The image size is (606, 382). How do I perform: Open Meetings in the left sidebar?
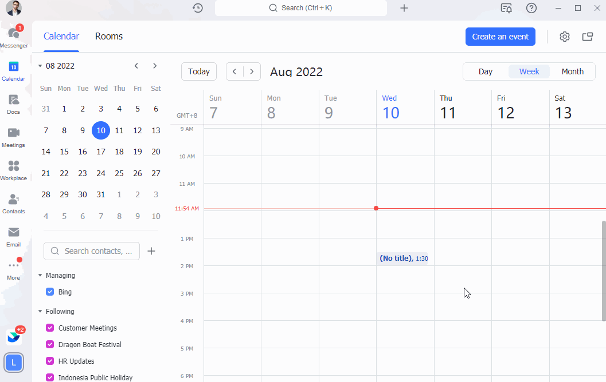(14, 136)
